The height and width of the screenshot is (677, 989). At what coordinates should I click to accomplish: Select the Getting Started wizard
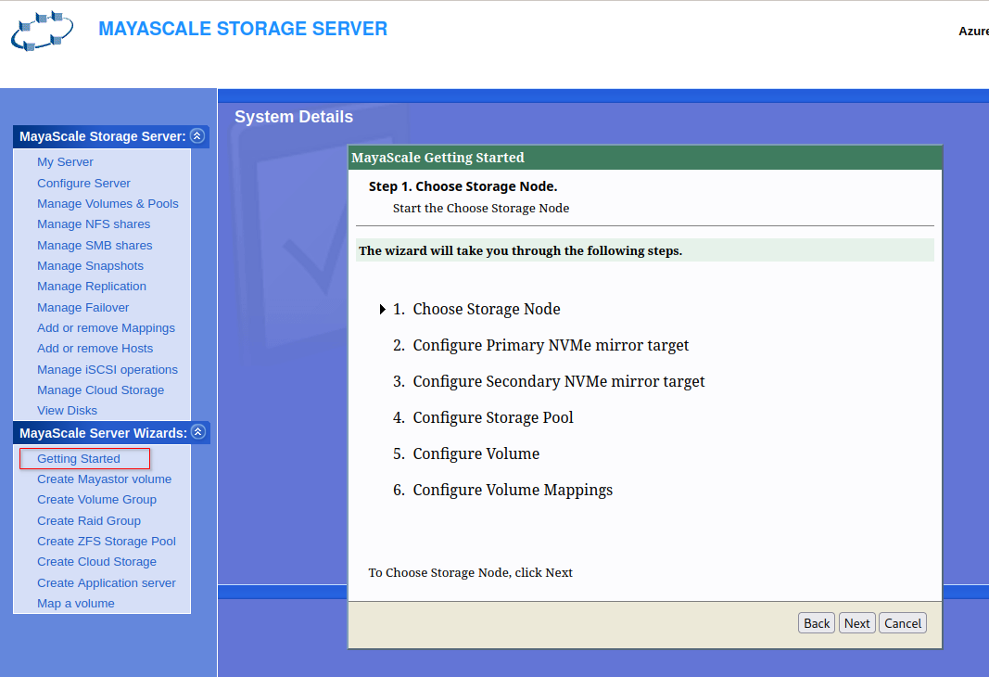click(x=79, y=459)
